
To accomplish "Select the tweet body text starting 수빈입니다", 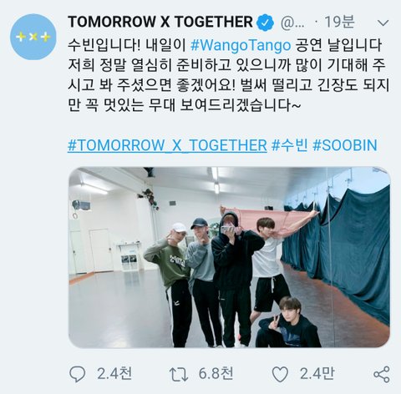I will 228,75.
